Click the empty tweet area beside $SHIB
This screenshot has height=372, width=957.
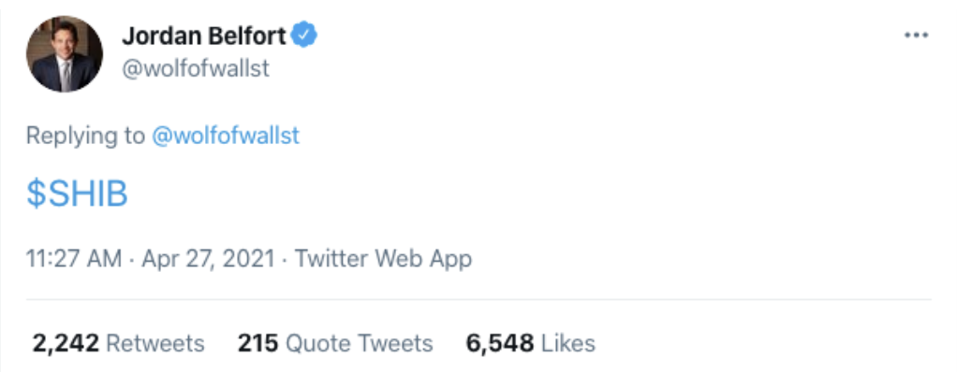coord(531,194)
